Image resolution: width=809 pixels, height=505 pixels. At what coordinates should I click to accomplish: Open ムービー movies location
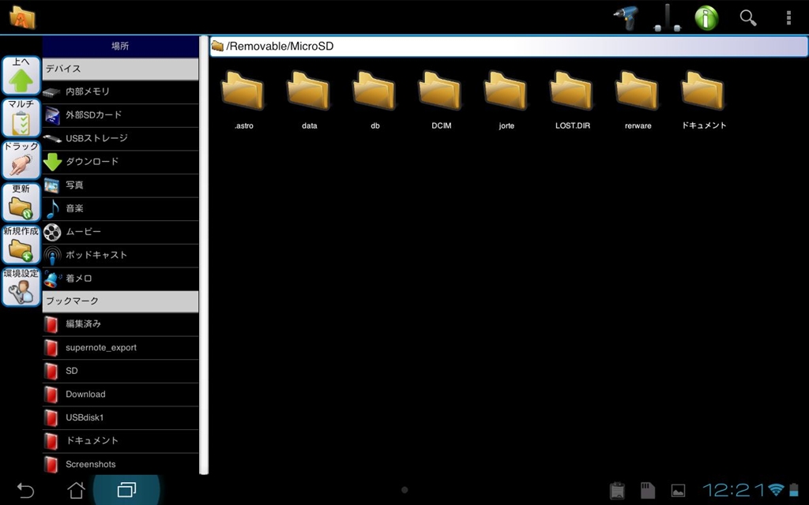pos(120,232)
